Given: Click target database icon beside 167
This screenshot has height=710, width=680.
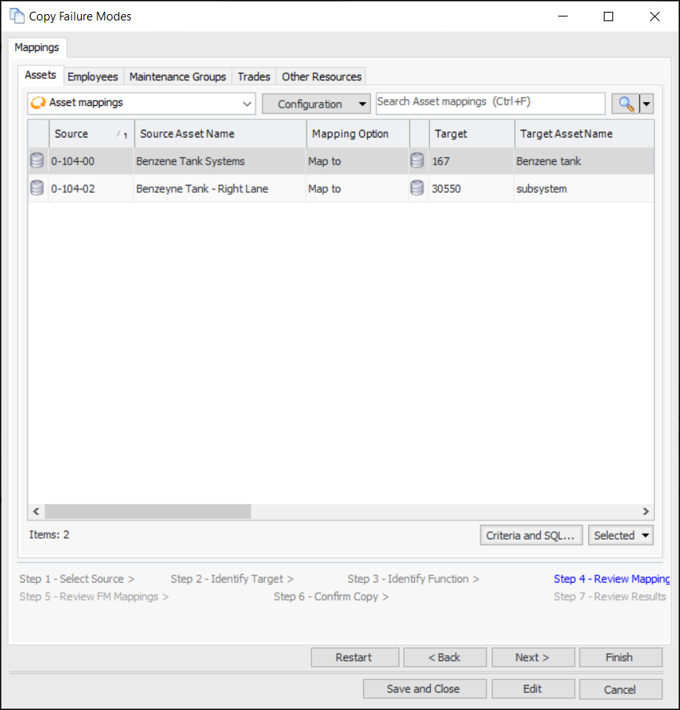Looking at the screenshot, I should pyautogui.click(x=417, y=160).
